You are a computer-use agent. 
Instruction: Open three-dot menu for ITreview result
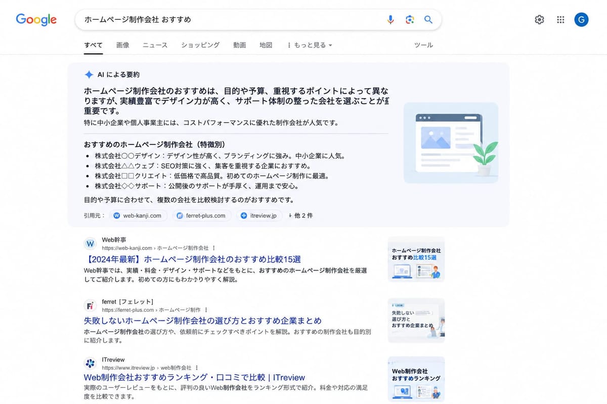coord(197,368)
